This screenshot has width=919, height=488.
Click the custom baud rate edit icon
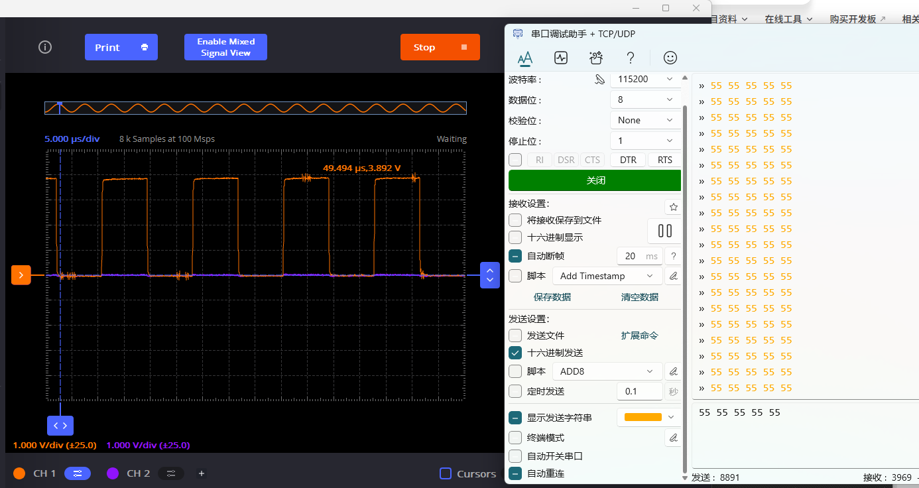pos(600,80)
